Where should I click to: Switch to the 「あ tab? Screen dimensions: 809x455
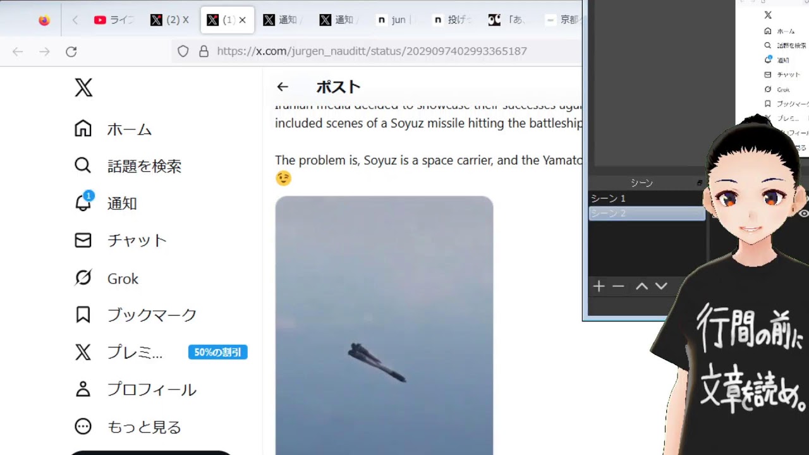508,20
